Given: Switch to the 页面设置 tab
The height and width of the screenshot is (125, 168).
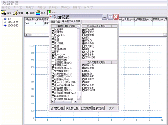Looking at the screenshot, I should click(x=55, y=22).
